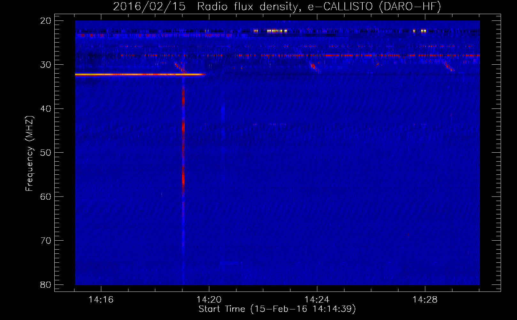Click the yellow-white interference patch near 22 MHz at 14:22
The height and width of the screenshot is (320, 517).
pyautogui.click(x=277, y=31)
